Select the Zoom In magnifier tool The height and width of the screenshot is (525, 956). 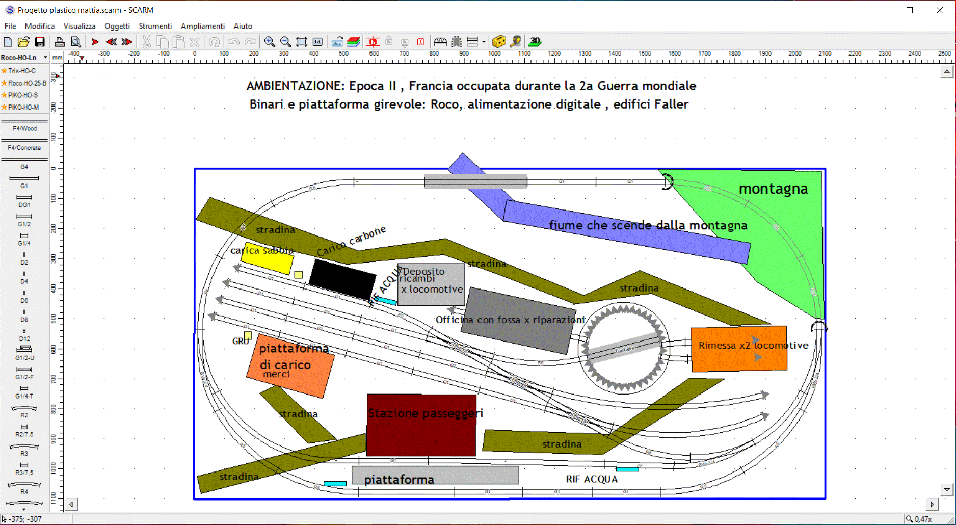point(270,42)
